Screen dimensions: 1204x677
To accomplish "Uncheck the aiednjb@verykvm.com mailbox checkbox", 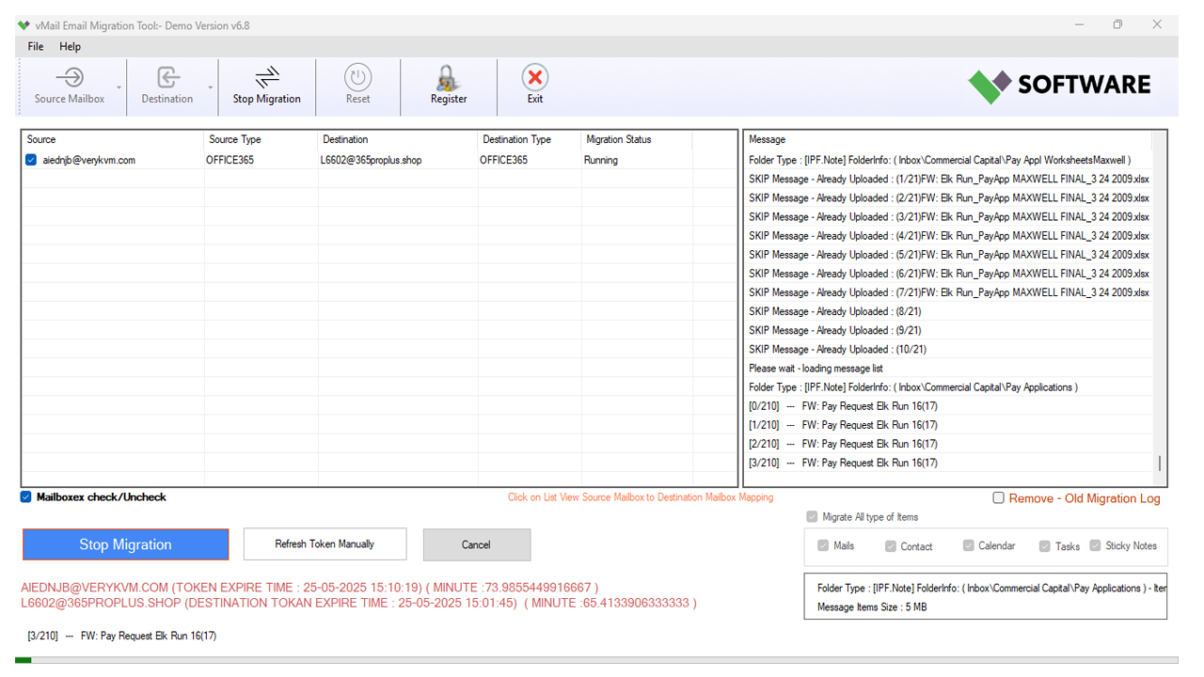I will point(32,160).
